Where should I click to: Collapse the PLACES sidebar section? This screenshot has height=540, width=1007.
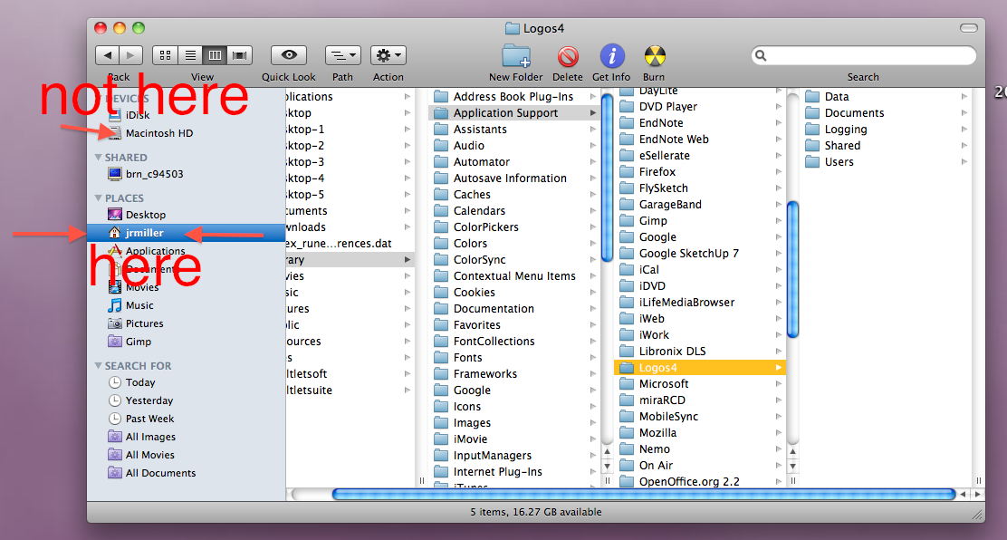(x=99, y=198)
